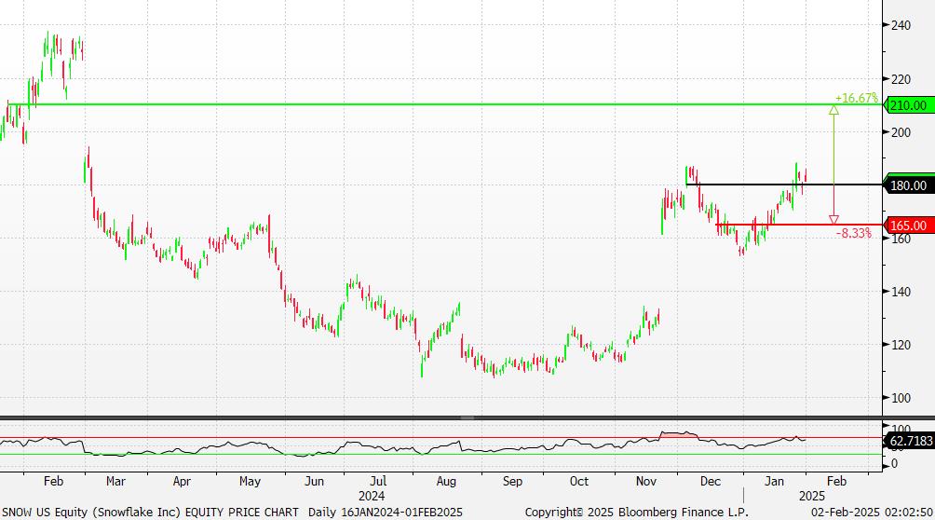Grab the panel divider handle above the RSI pane
Image resolution: width=935 pixels, height=520 pixels.
pyautogui.click(x=467, y=417)
